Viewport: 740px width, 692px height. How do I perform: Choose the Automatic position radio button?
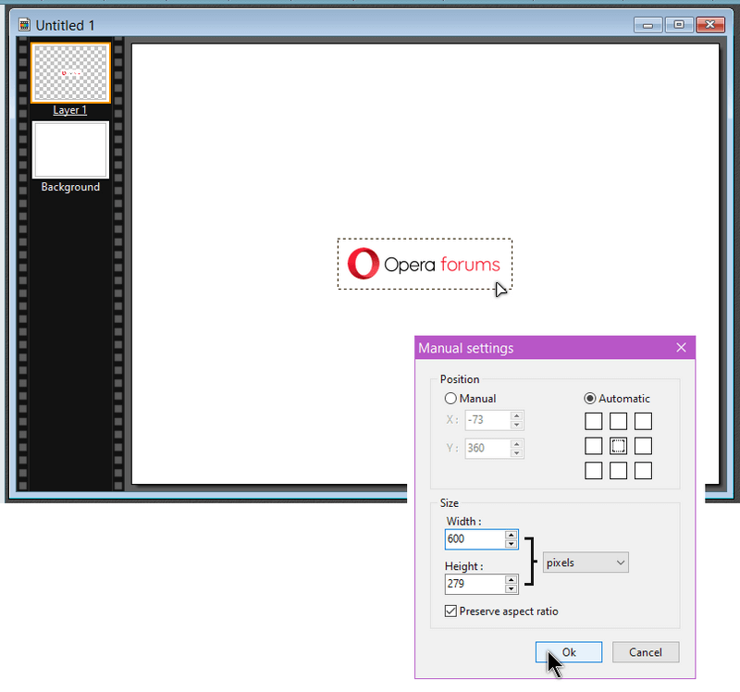(590, 399)
